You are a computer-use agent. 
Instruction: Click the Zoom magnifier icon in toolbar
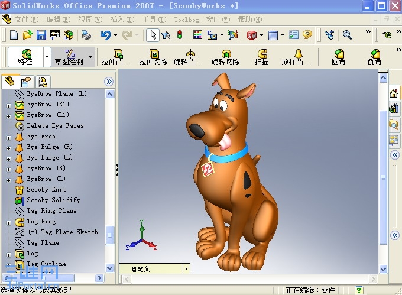tap(347, 35)
